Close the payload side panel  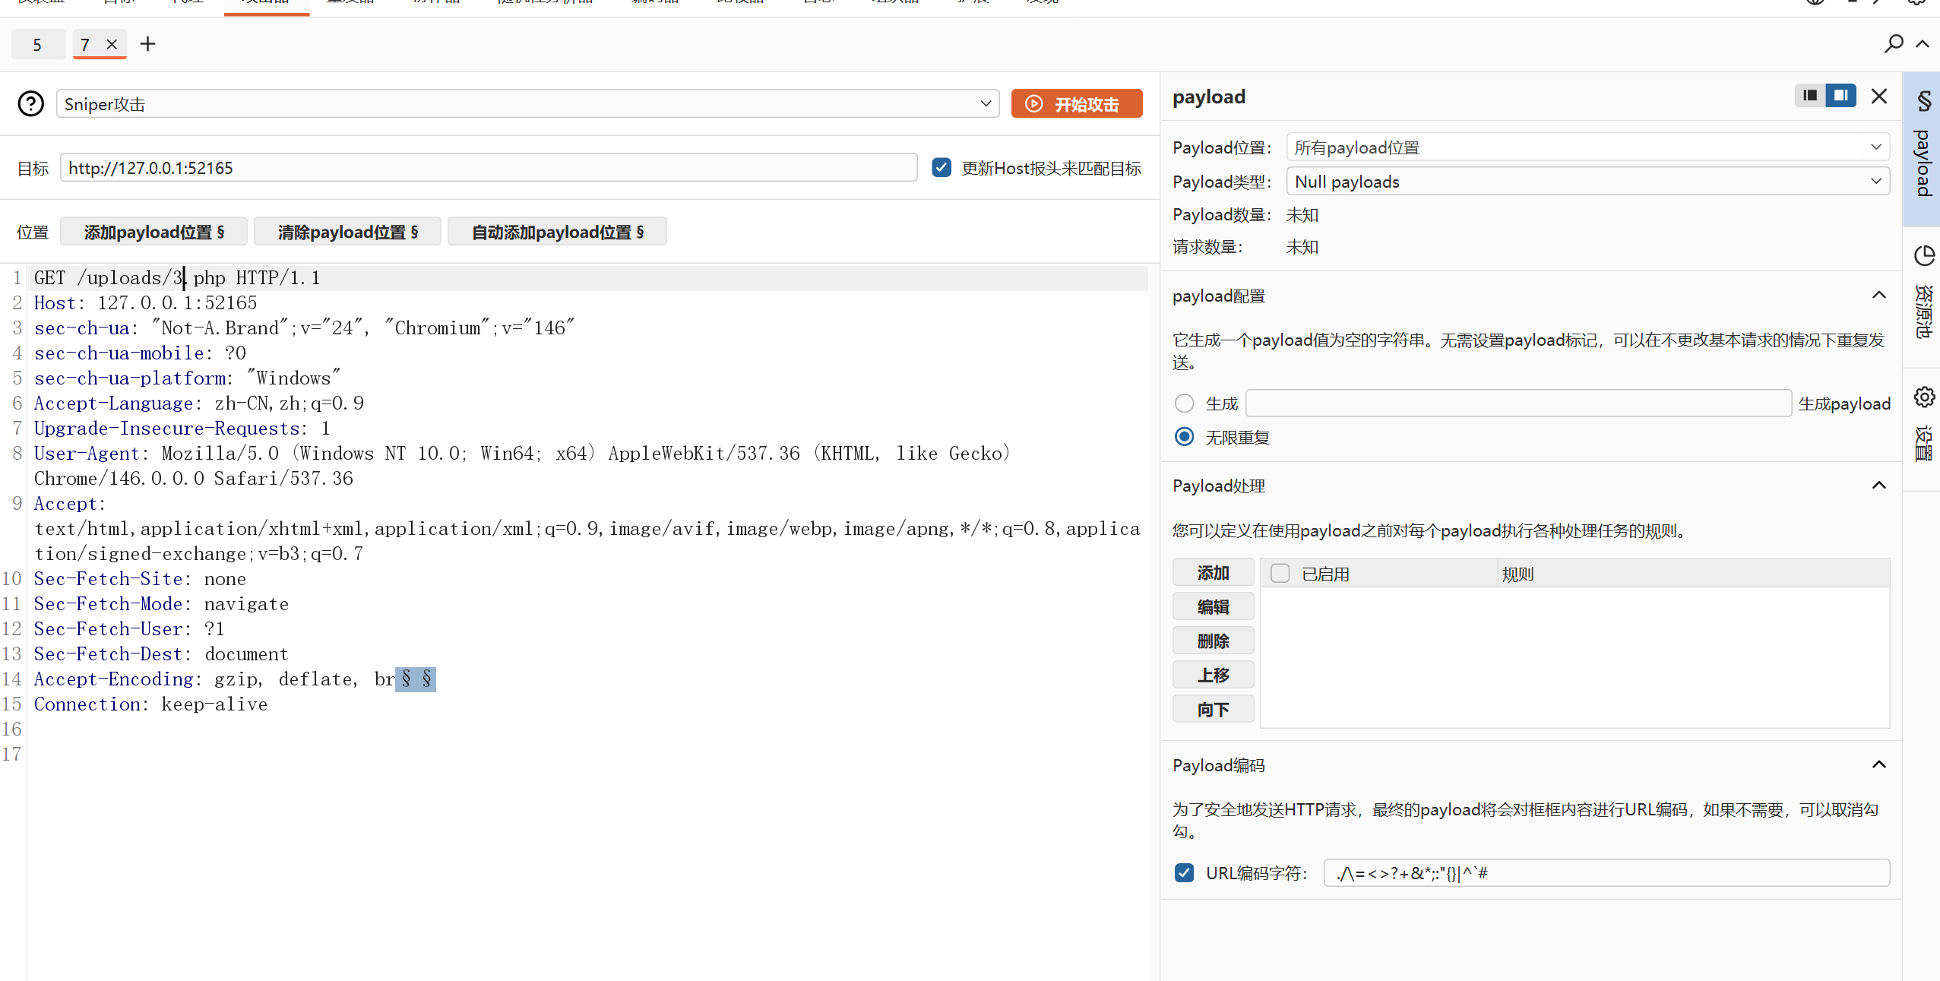click(1879, 96)
